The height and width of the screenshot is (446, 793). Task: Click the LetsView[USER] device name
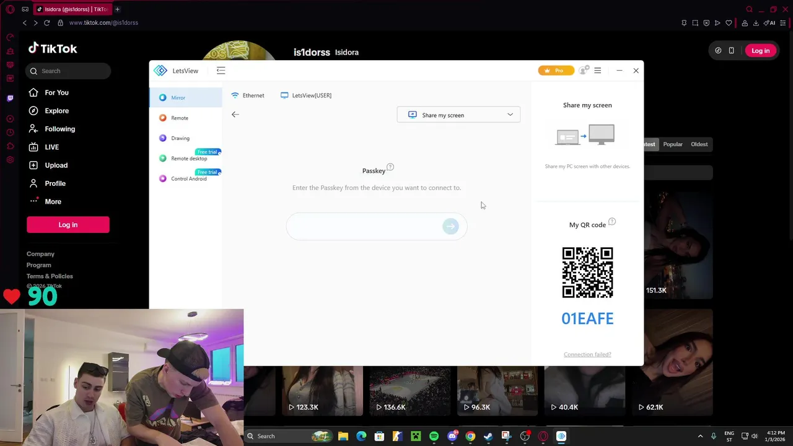[306, 95]
